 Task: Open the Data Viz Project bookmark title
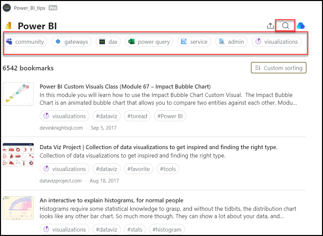(158, 147)
